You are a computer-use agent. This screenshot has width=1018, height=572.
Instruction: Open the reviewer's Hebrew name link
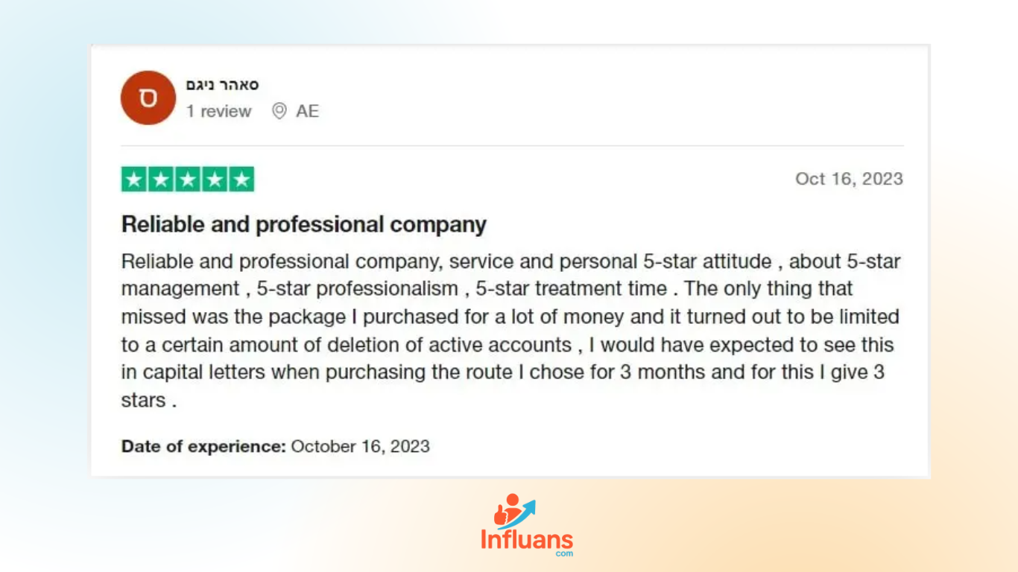click(x=222, y=84)
